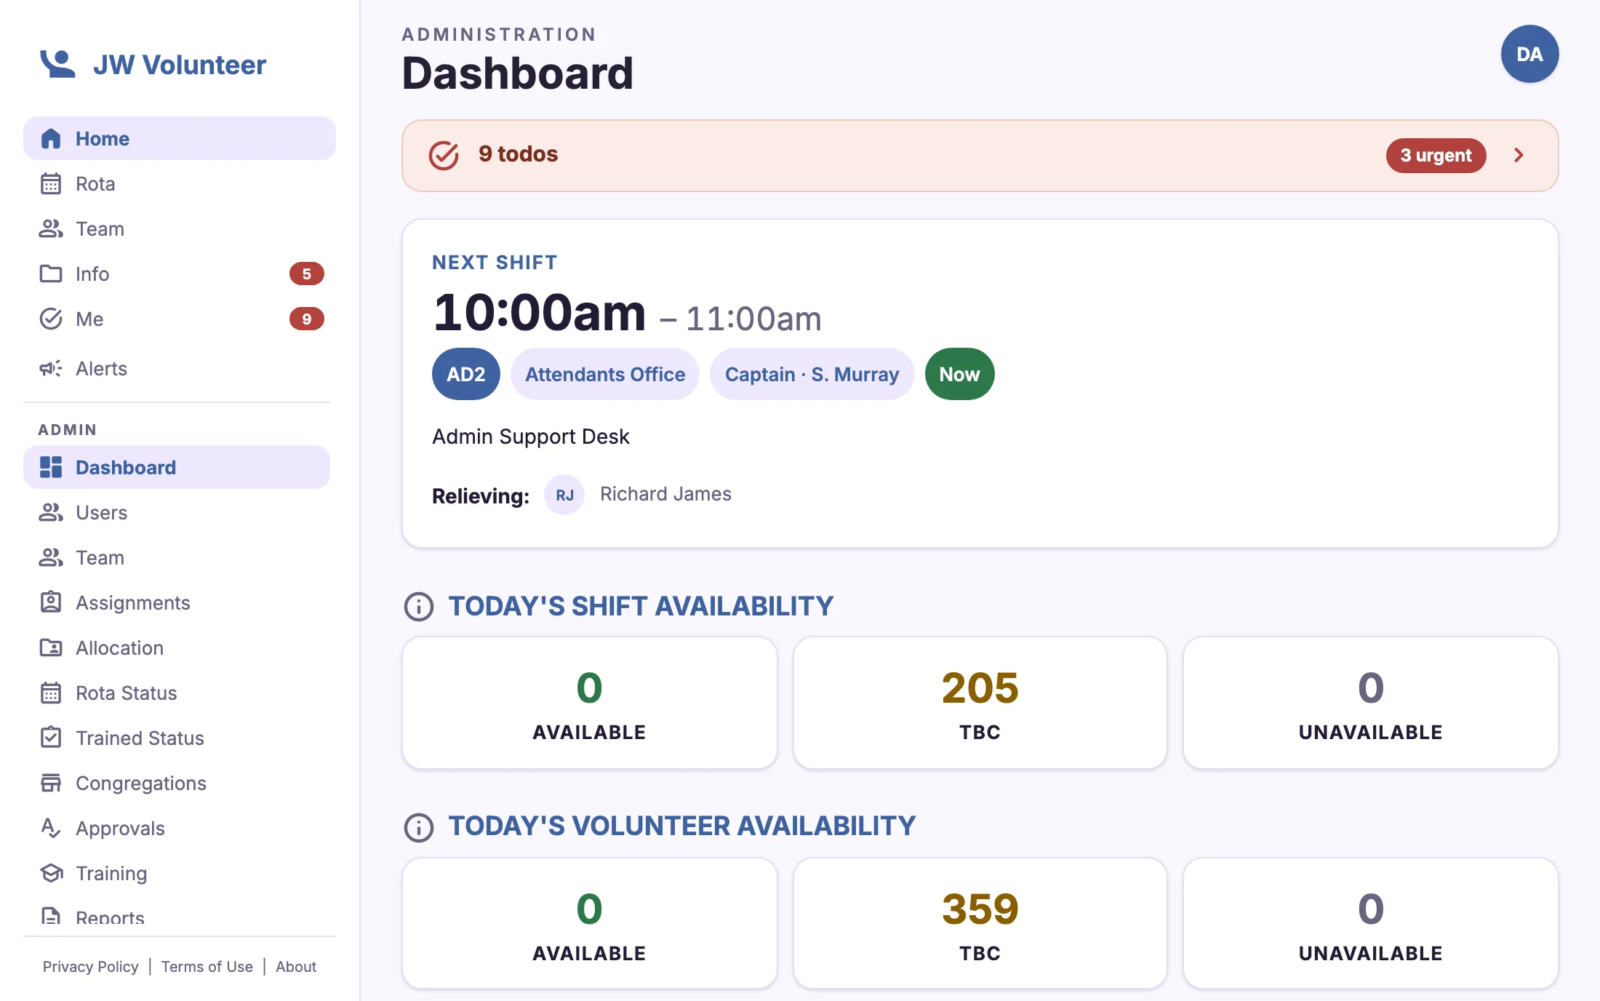This screenshot has height=1001, width=1600.
Task: Click info icon beside Today's Volunteer Availability
Action: [419, 828]
